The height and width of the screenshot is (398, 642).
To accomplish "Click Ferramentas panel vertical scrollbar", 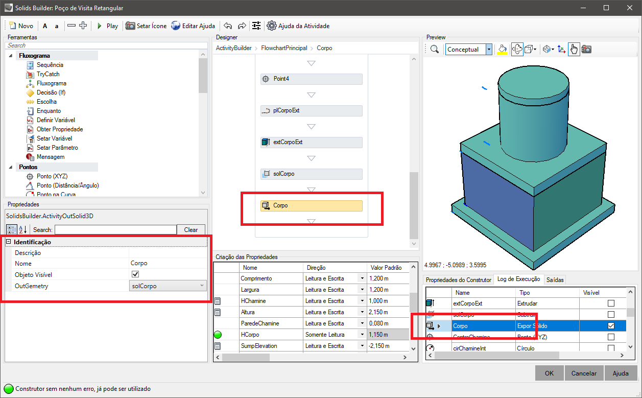I will (x=203, y=123).
